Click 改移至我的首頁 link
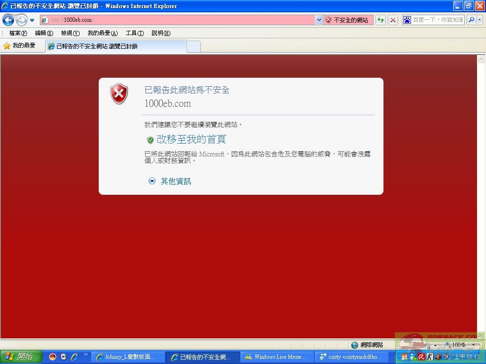The image size is (486, 364). (191, 139)
